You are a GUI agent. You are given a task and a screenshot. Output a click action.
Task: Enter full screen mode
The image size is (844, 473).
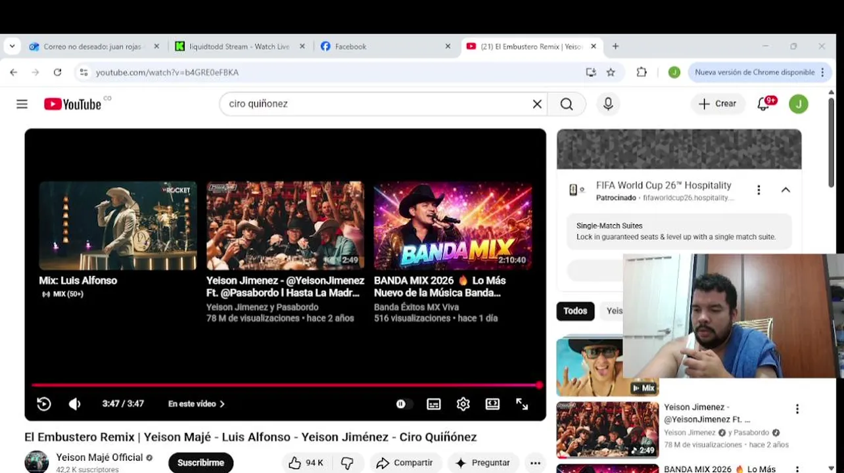(522, 404)
